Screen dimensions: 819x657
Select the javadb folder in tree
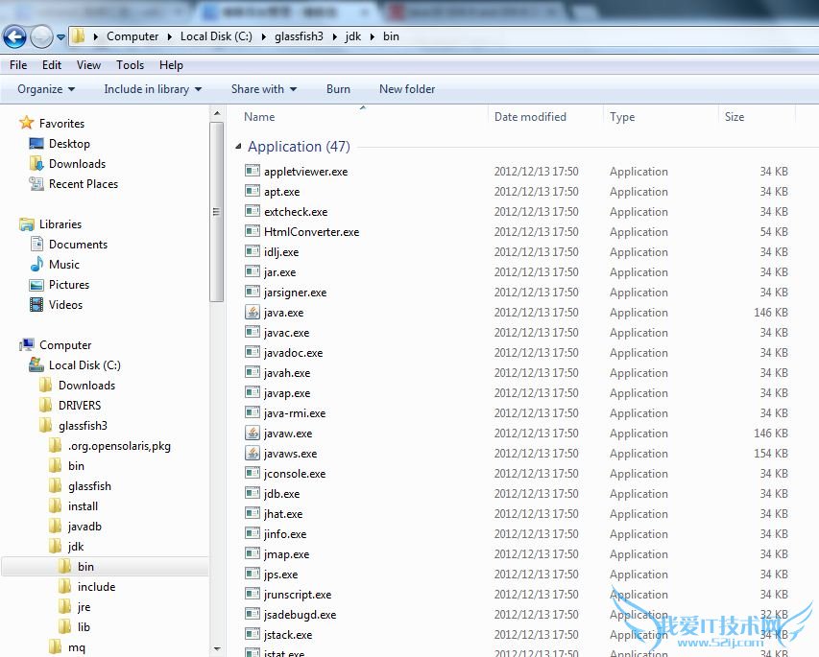click(x=84, y=527)
